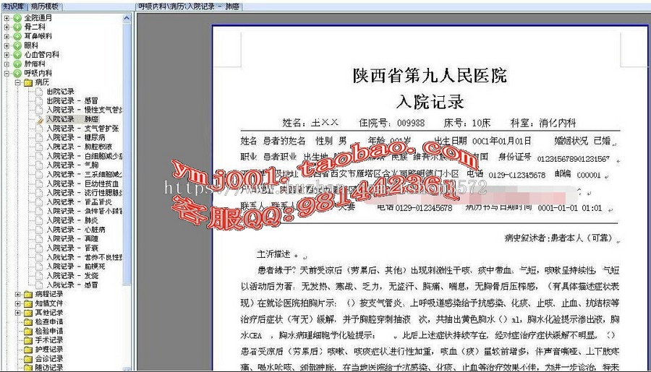Open template 入院记录 - 营养不良性贫血
651x372 pixels.
point(85,257)
